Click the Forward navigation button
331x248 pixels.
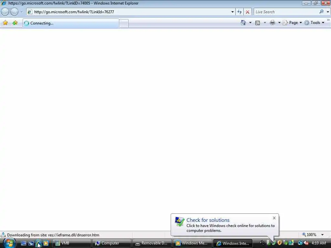[14, 12]
